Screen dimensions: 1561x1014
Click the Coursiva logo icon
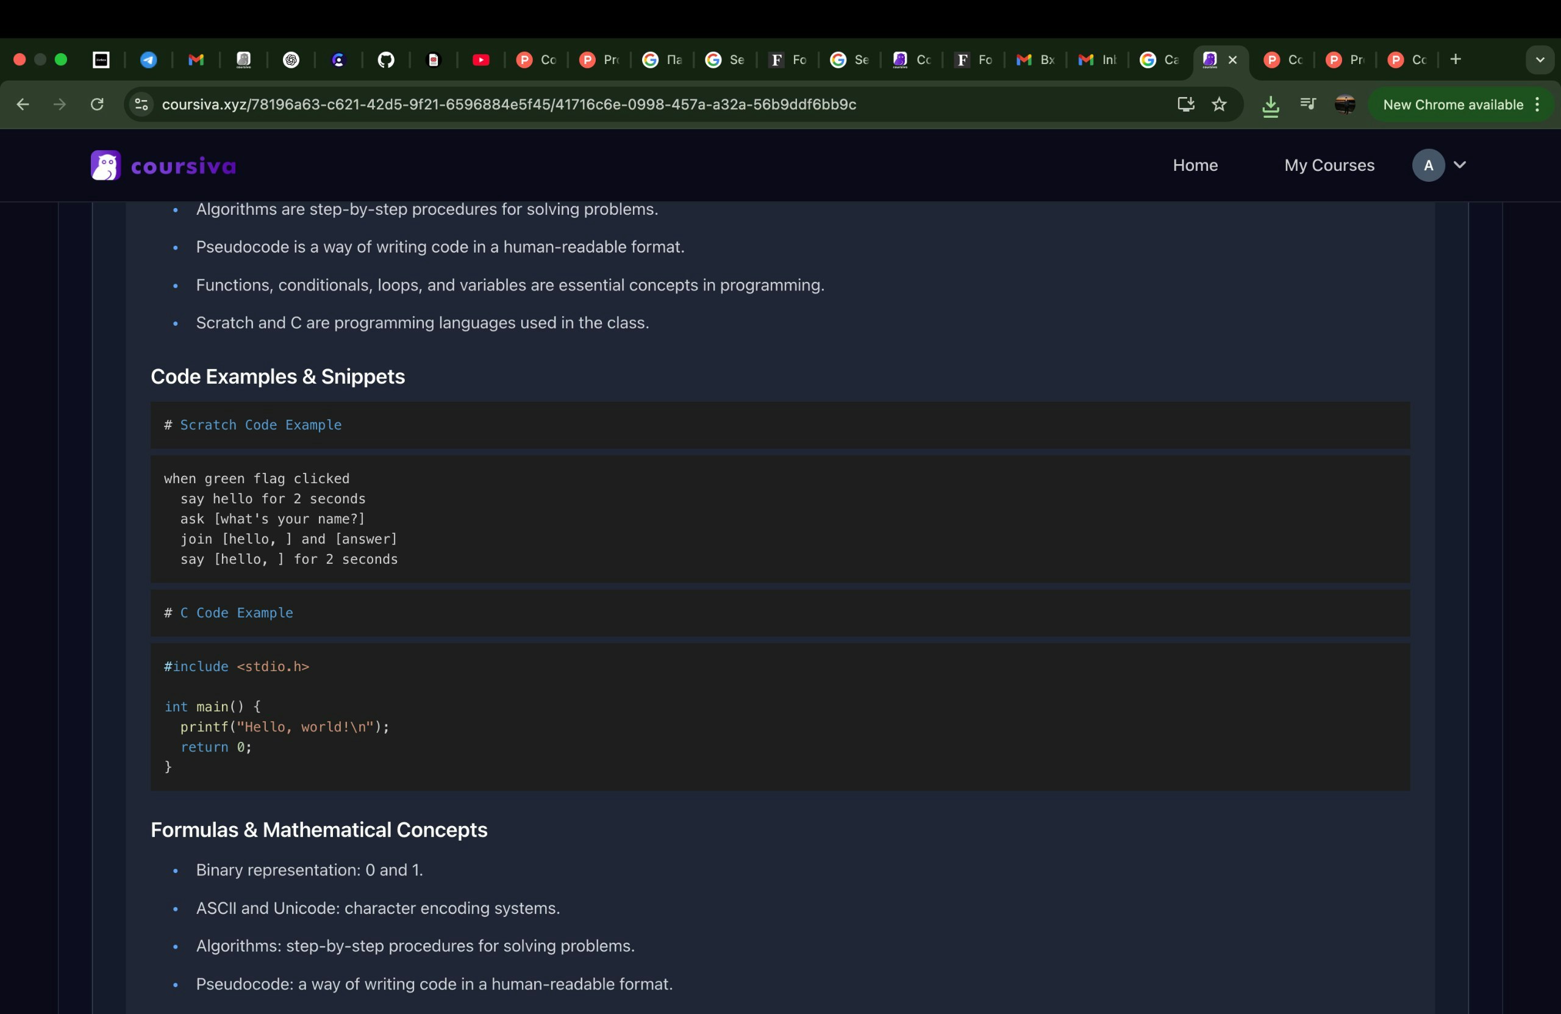pyautogui.click(x=105, y=165)
